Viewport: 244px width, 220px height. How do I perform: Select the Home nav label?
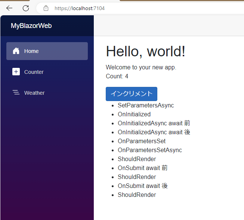(x=31, y=51)
